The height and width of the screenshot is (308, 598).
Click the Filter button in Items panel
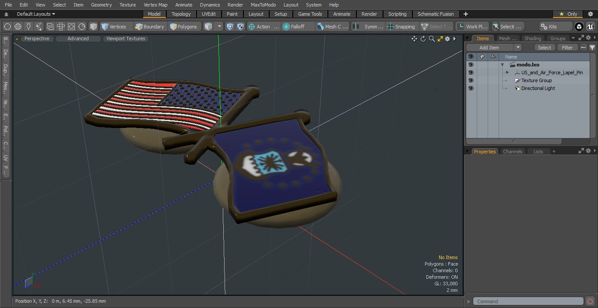click(x=567, y=48)
